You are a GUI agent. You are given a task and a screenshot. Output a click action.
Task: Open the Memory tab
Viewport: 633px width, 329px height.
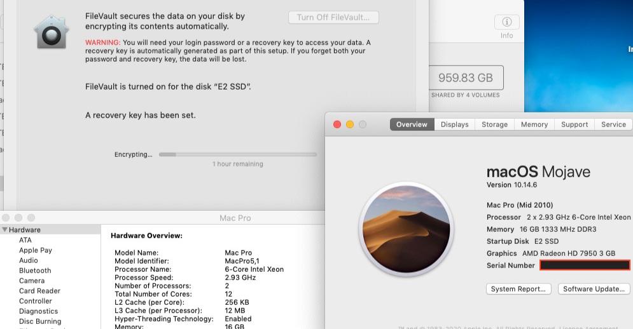534,124
